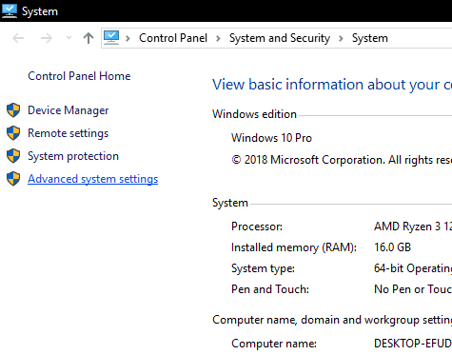452x355 pixels.
Task: Click the 'View basic information' page heading
Action: click(x=332, y=85)
